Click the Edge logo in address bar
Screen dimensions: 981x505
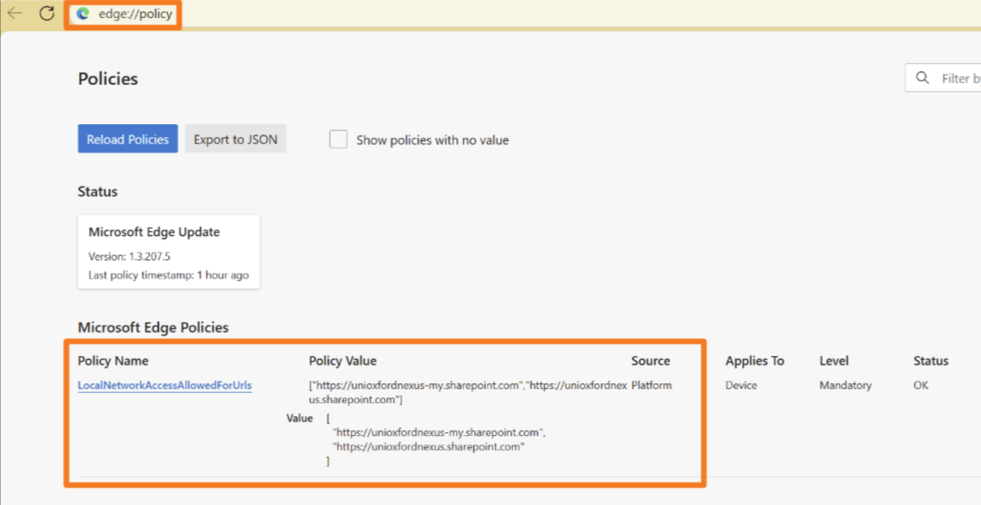coord(84,14)
